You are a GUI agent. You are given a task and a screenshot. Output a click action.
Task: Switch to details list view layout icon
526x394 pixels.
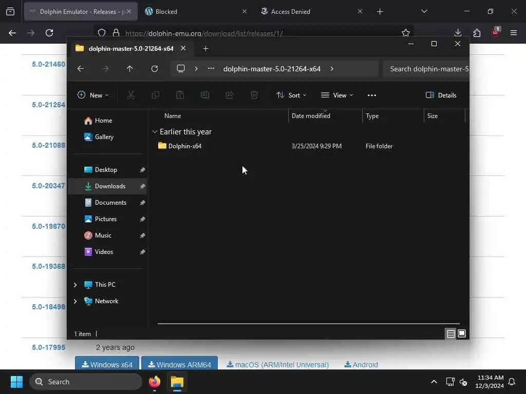[450, 333]
